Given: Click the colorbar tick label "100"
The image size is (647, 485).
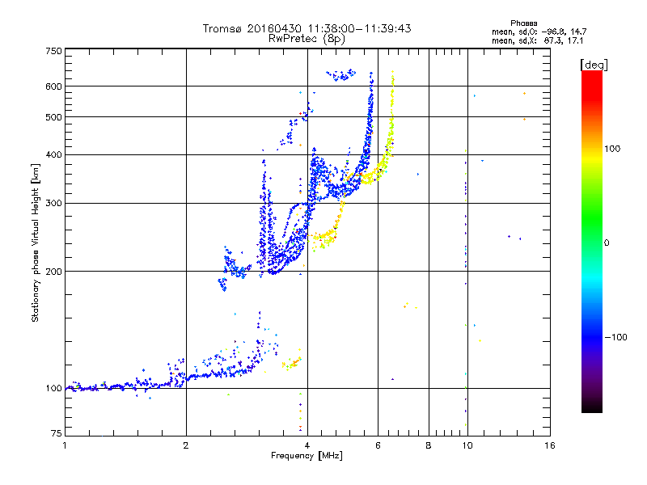Looking at the screenshot, I should pyautogui.click(x=612, y=149).
